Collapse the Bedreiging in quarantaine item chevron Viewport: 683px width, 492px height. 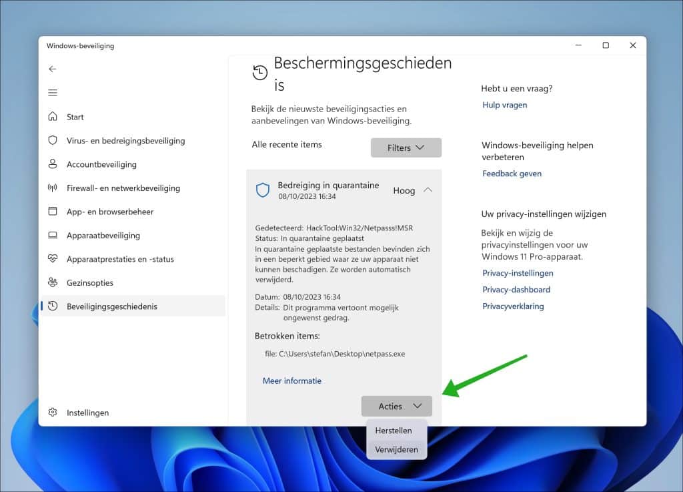coord(428,190)
